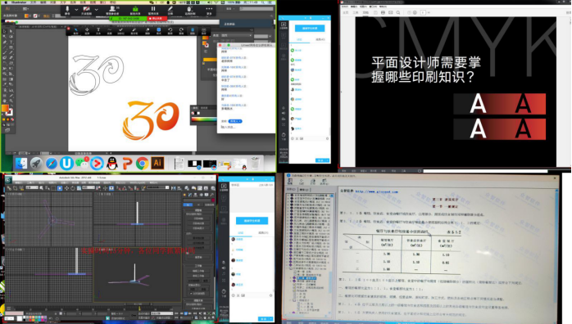Screen dimensions: 572x324
Task: Click the pause share icon in meeting toolbar
Action: pos(153,10)
